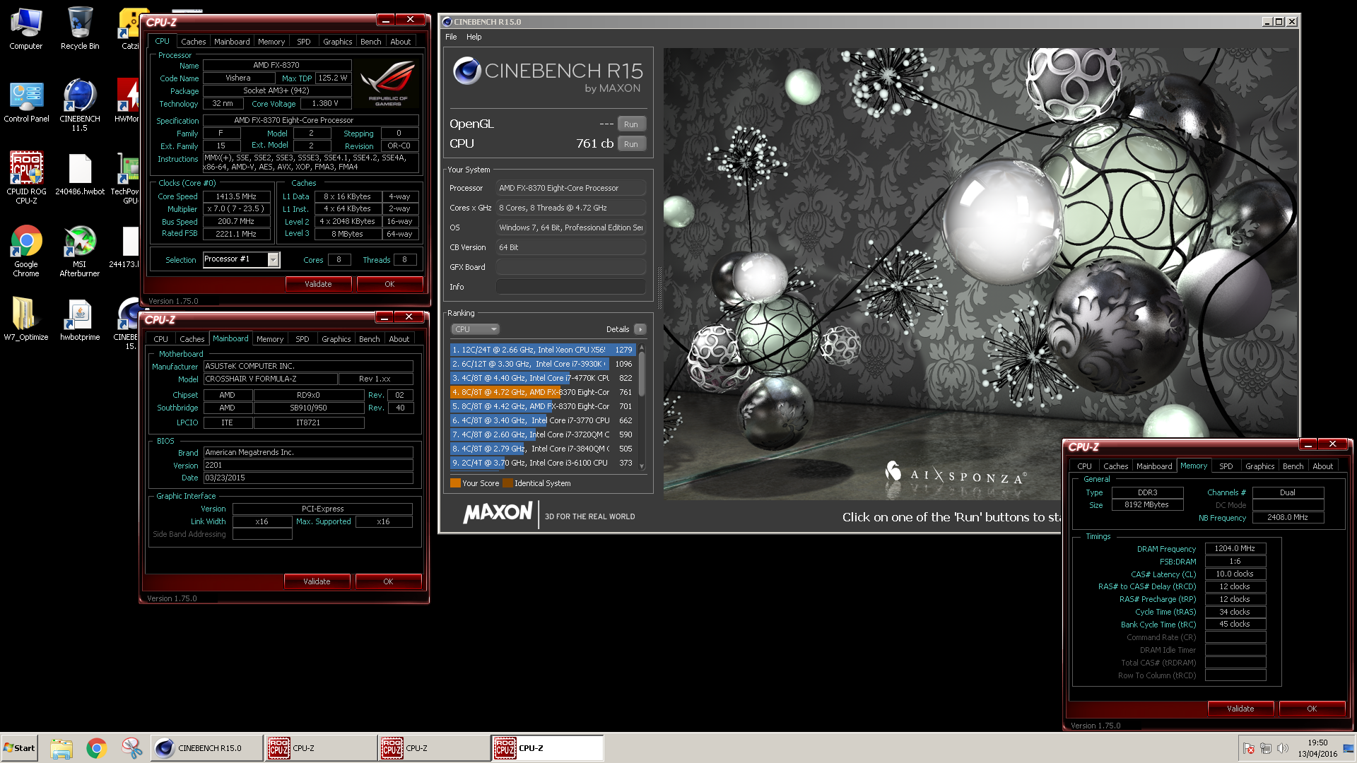Run the CPU benchmark in Cinebench
This screenshot has height=763, width=1357.
coord(631,144)
